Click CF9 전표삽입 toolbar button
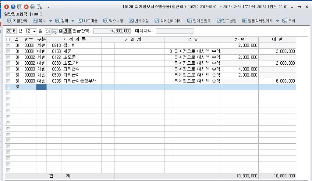312x181 pixels. [x=226, y=21]
